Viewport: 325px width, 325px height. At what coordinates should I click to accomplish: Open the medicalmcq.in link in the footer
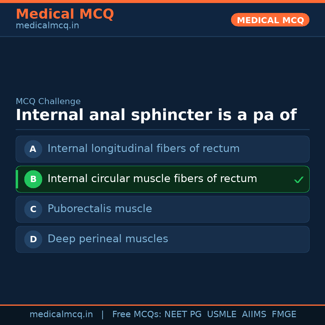point(61,314)
